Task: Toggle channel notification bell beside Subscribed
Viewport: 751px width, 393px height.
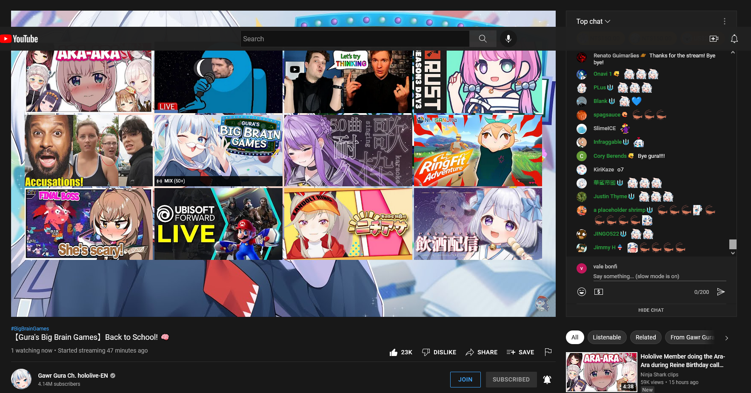Action: [547, 379]
